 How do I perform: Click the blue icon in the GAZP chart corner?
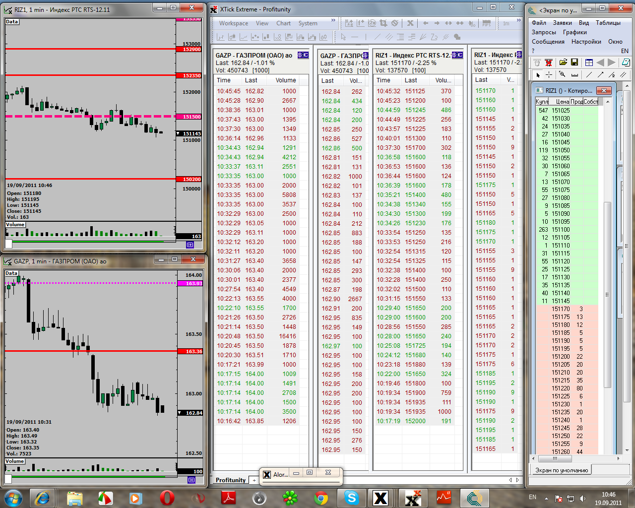[x=191, y=480]
